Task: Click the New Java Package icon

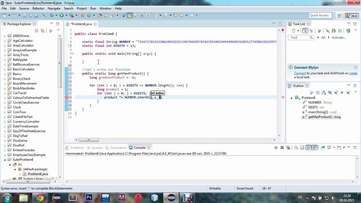Action: point(82,15)
